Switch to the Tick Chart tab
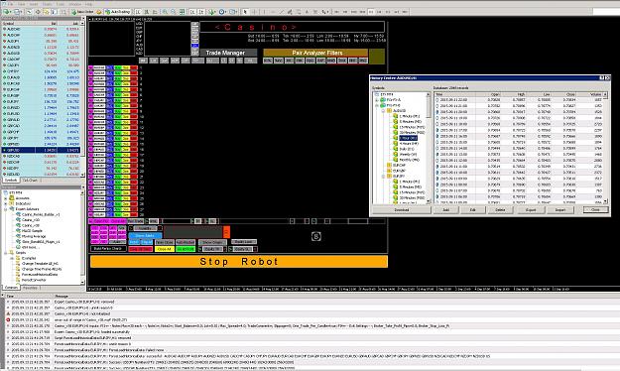Image resolution: width=620 pixels, height=371 pixels. point(30,181)
